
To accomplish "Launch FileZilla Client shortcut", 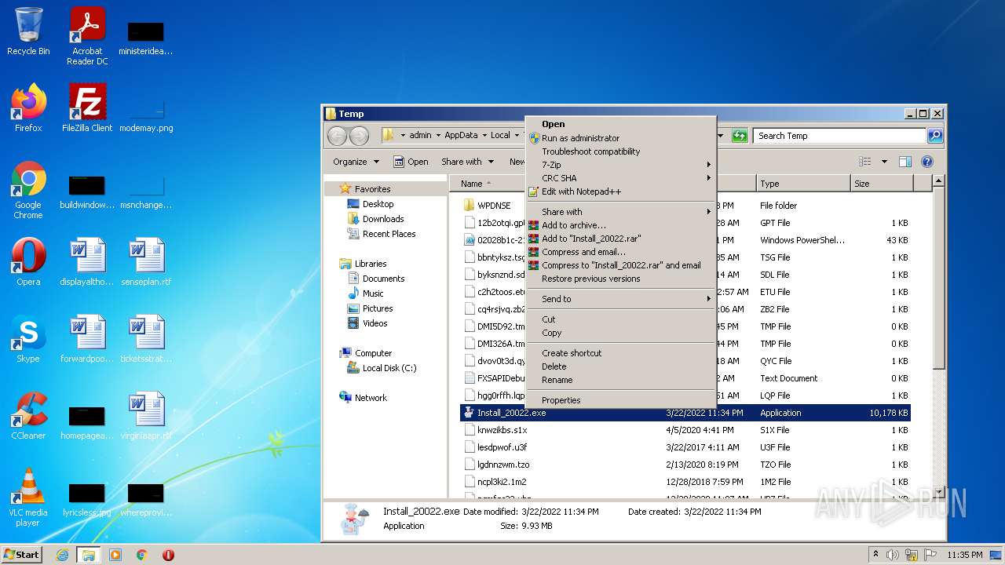I will tap(87, 108).
